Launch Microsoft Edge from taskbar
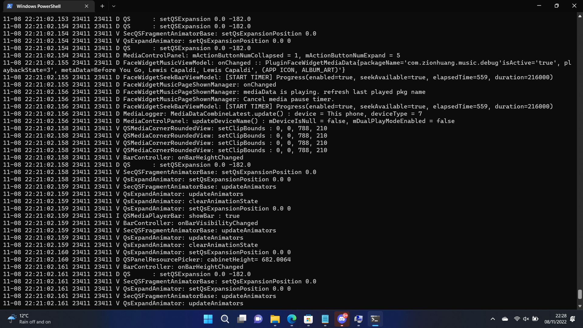 (x=291, y=319)
